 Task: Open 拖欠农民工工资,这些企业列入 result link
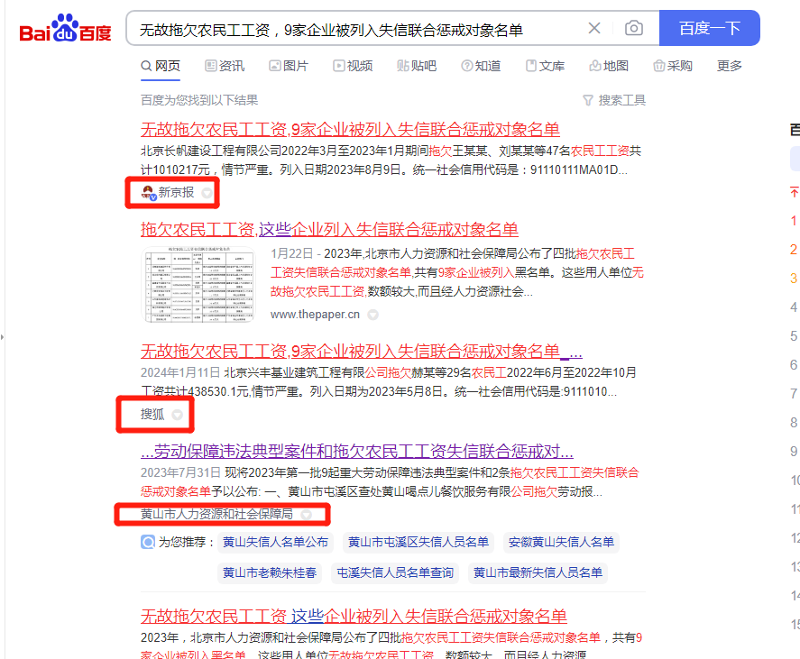[329, 229]
